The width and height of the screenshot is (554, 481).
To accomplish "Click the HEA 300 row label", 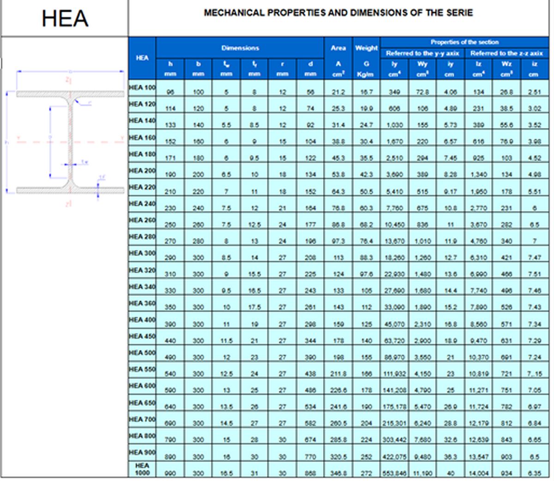I will pos(142,253).
